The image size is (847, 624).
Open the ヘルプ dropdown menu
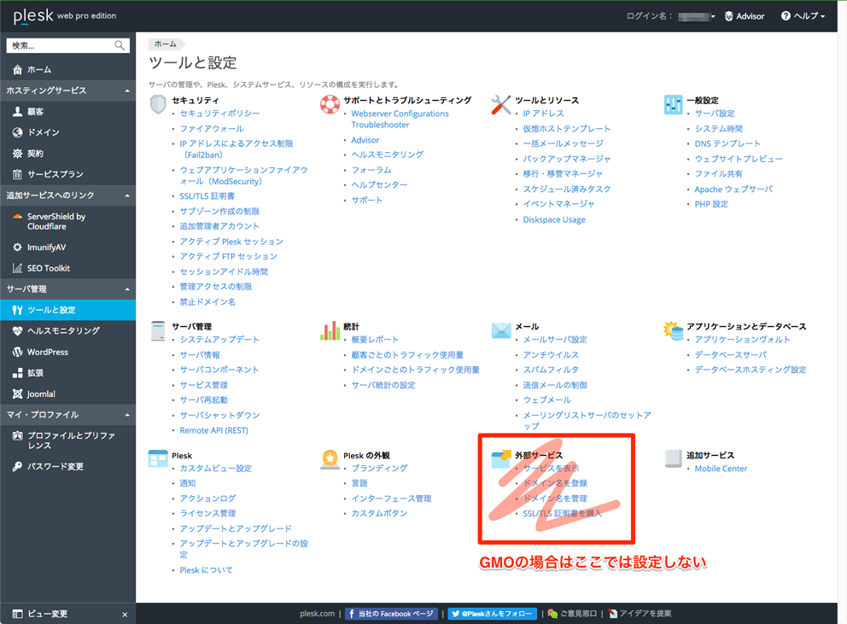(803, 16)
